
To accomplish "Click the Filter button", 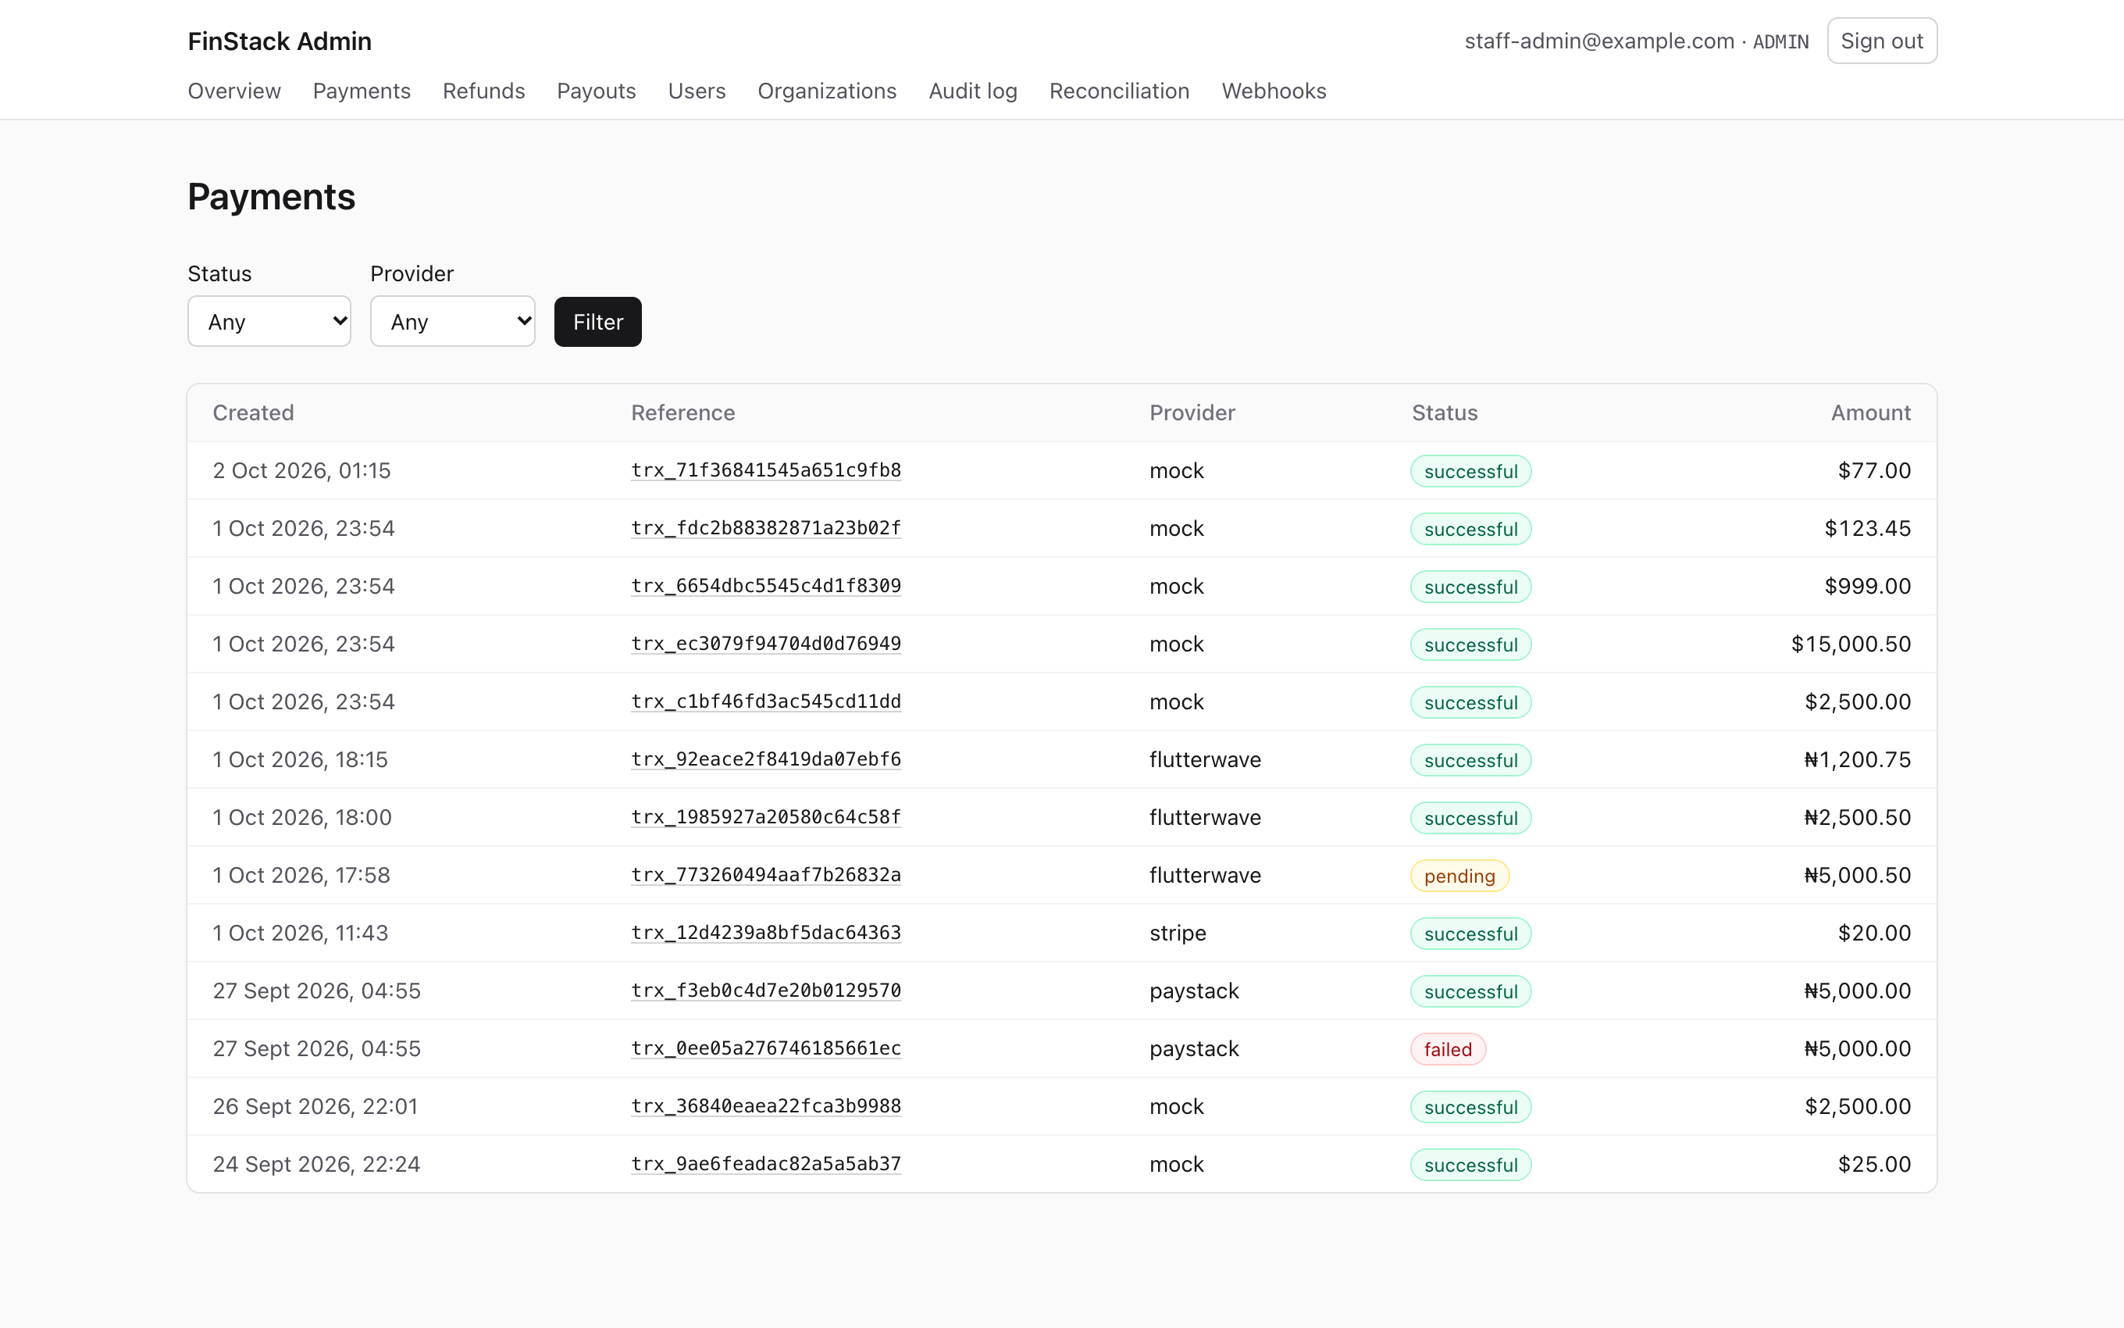I will 597,322.
